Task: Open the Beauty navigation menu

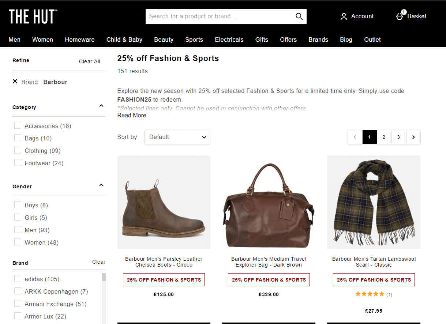Action: pyautogui.click(x=164, y=39)
